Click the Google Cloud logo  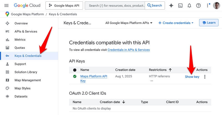click(27, 6)
